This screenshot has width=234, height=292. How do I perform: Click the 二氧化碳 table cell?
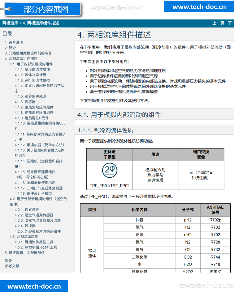(139, 257)
